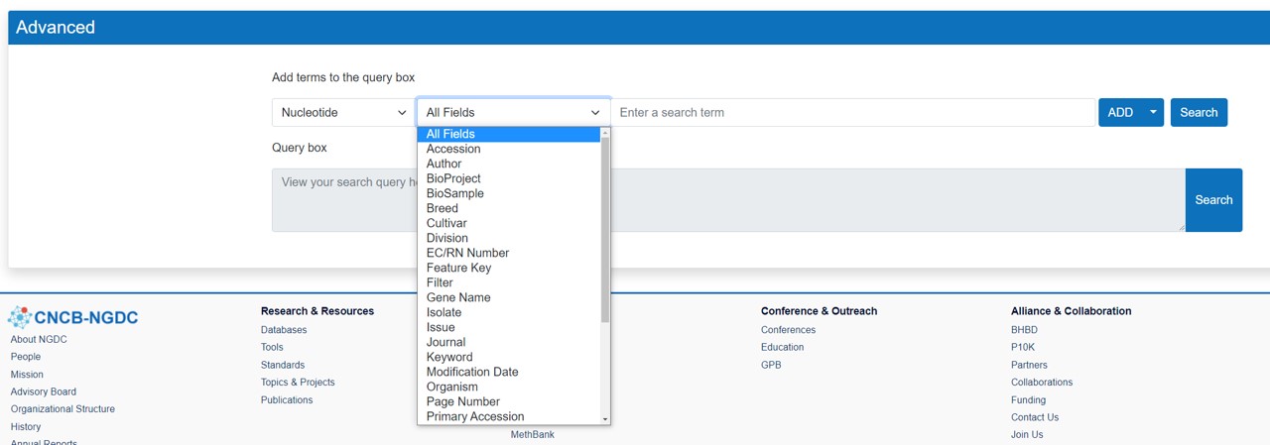
Task: Expand the ADD button dropdown arrow
Action: [1153, 113]
